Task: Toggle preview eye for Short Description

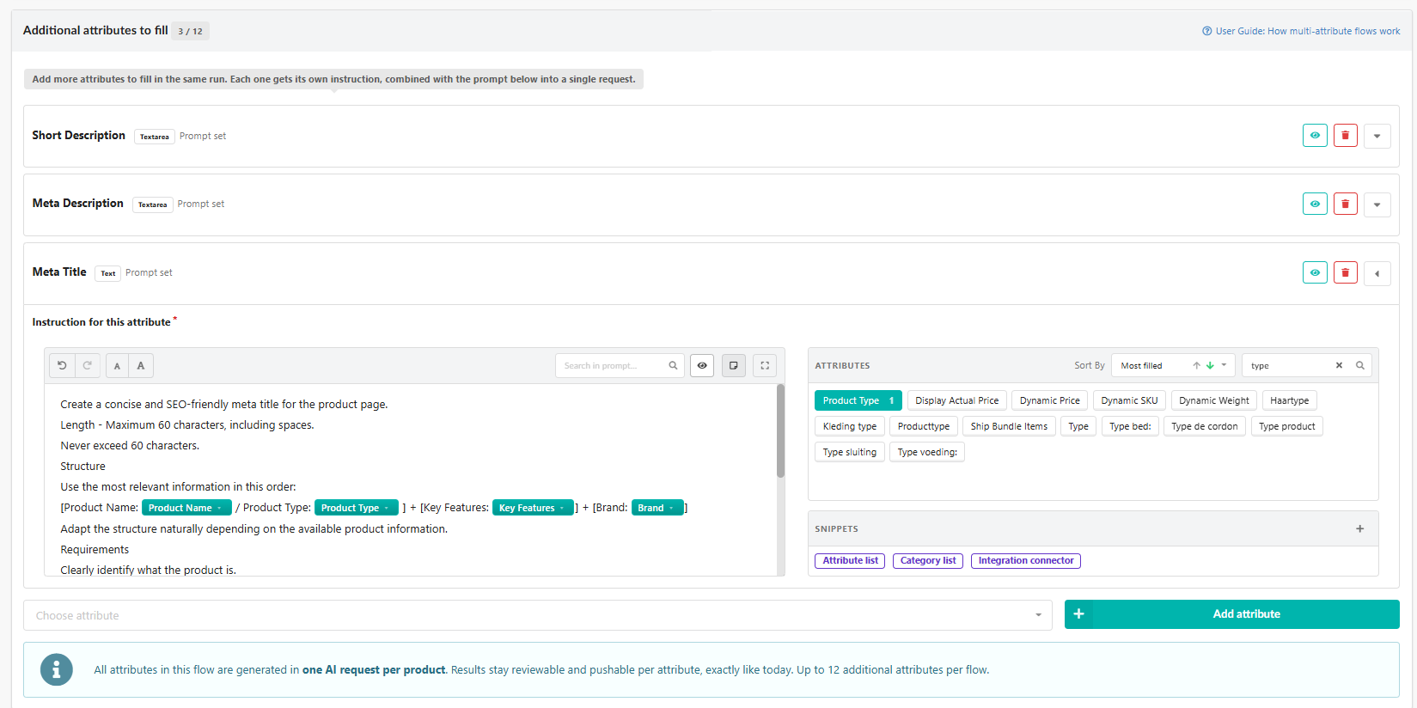Action: [1315, 136]
